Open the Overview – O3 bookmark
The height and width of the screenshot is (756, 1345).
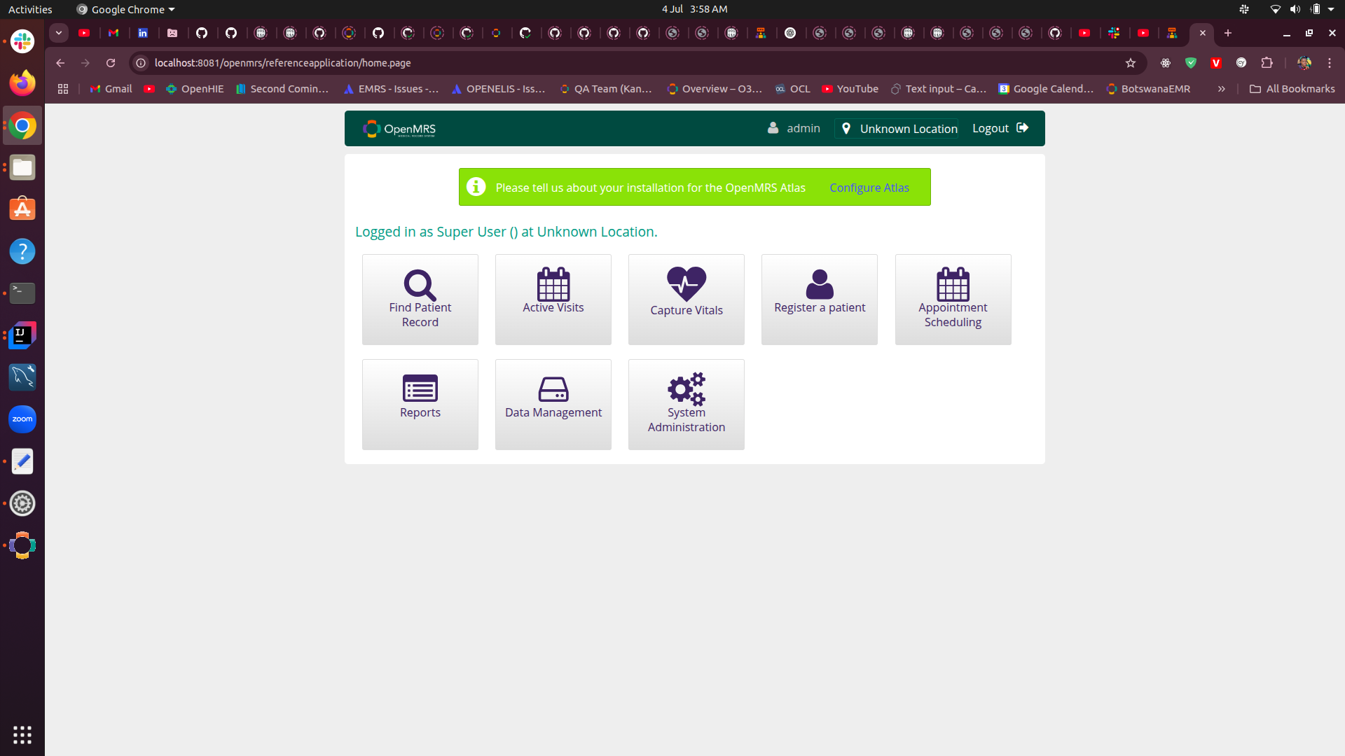coord(715,89)
